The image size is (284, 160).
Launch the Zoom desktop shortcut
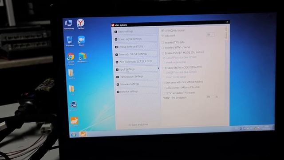(82, 40)
